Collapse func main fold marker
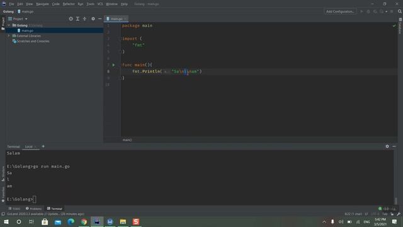This screenshot has width=403, height=227. coord(122,65)
